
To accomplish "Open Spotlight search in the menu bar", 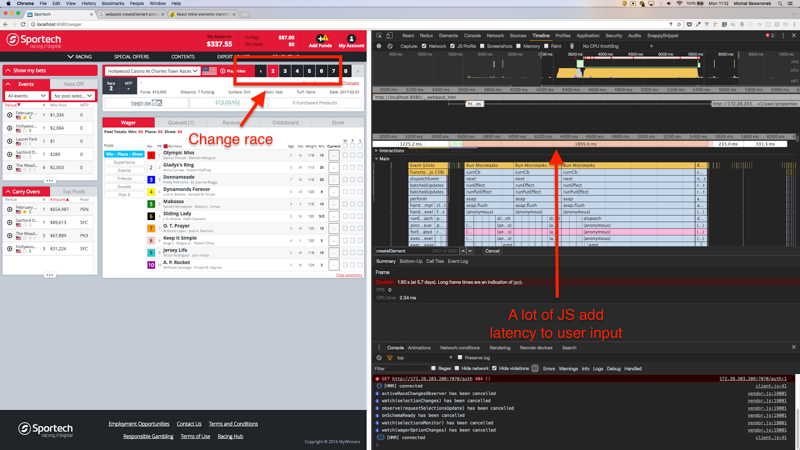I will point(779,3).
